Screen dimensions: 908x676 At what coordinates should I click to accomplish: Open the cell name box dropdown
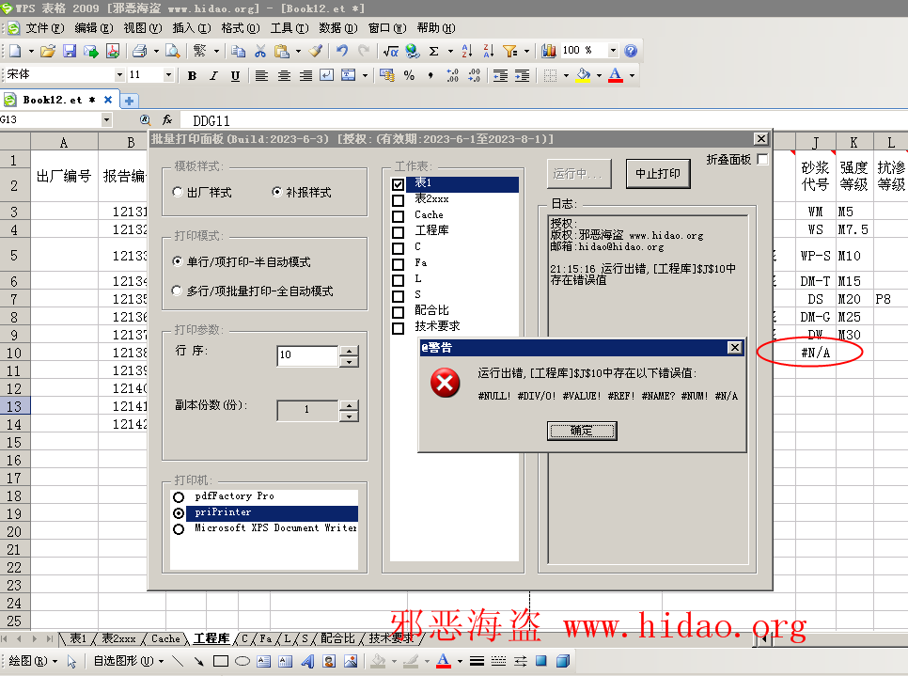(x=106, y=120)
